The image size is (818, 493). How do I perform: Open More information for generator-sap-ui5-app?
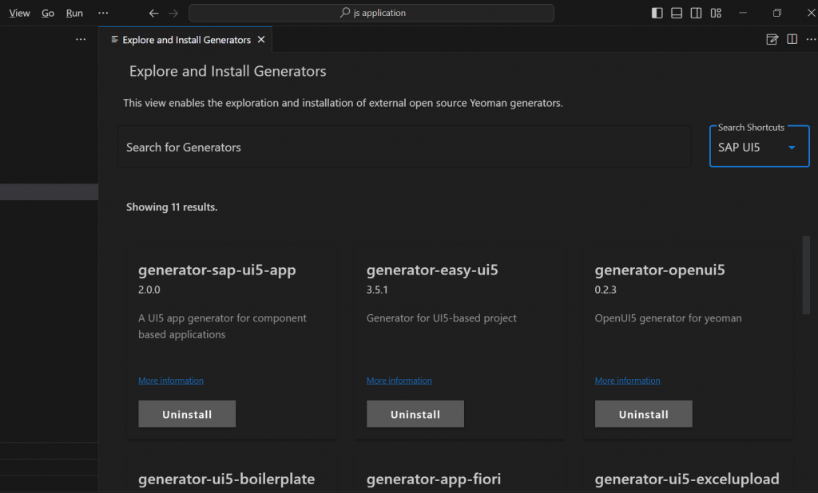point(171,381)
